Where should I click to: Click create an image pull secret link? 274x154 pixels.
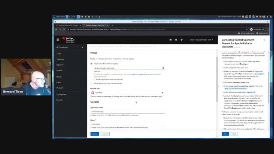coord(140,74)
